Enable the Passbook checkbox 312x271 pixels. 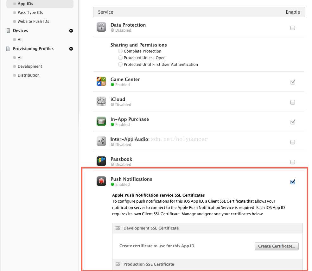292,162
